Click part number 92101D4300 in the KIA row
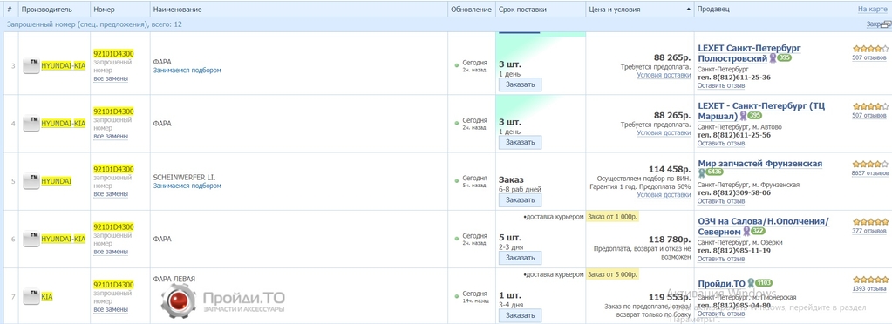This screenshot has width=892, height=324. pyautogui.click(x=113, y=285)
